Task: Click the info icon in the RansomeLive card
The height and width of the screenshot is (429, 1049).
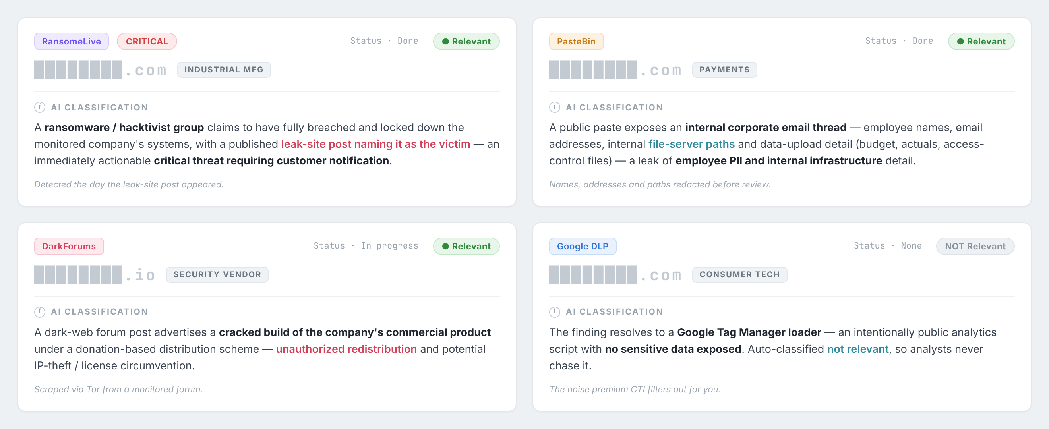Action: click(x=39, y=108)
